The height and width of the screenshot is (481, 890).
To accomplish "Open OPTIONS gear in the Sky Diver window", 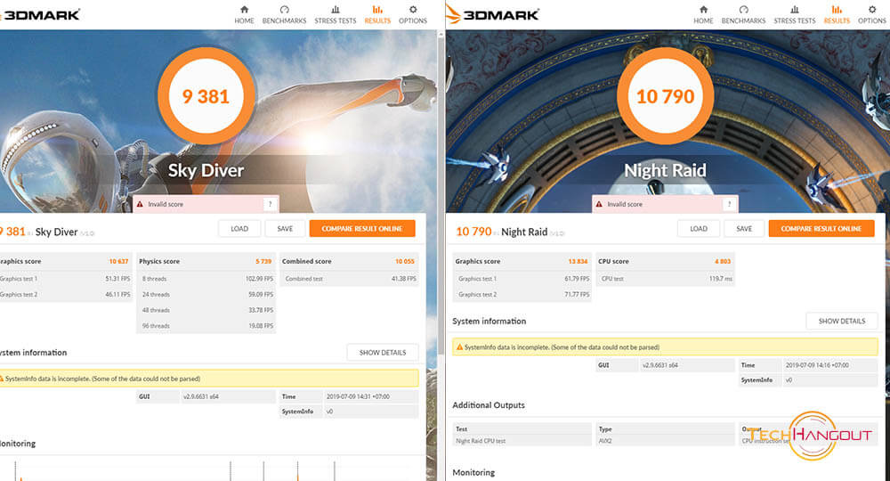I will pos(413,15).
